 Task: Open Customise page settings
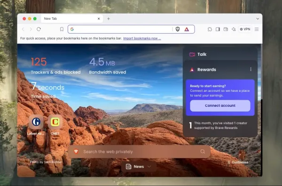tap(238, 162)
